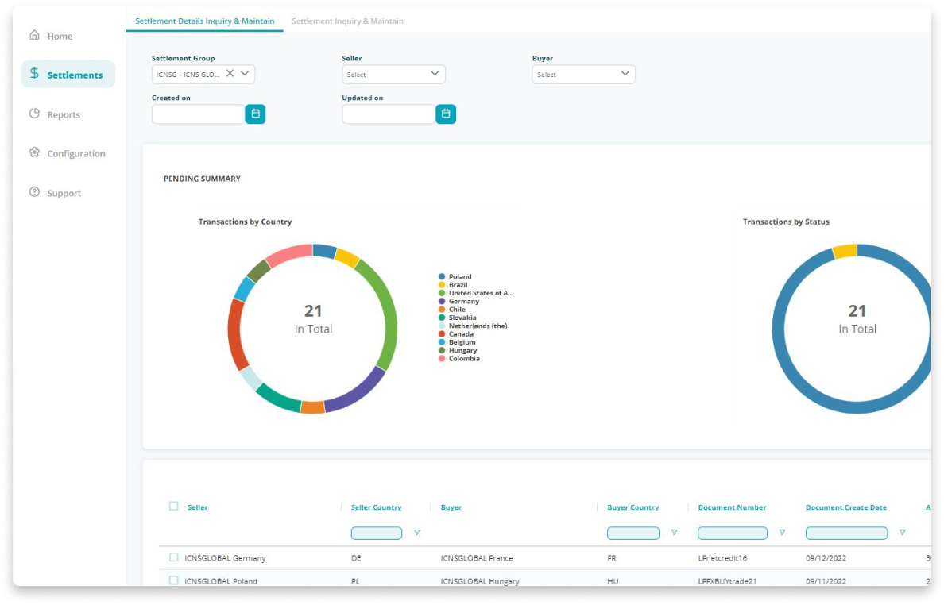Open the Buyer Select dropdown
Image resolution: width=944 pixels, height=605 pixels.
583,74
